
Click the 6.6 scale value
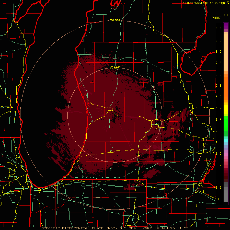(218, 74)
